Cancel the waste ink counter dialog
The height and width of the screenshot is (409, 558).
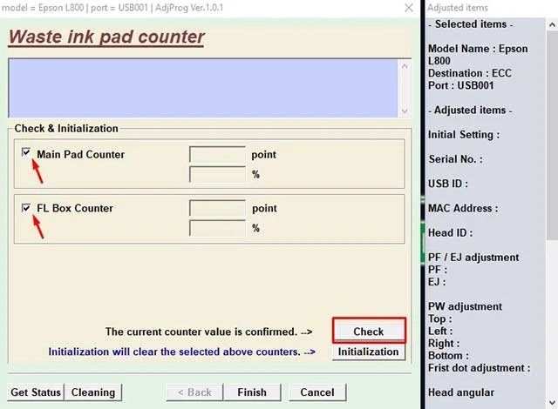pos(316,392)
